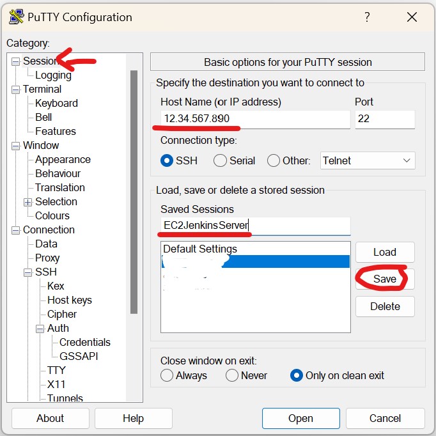This screenshot has width=436, height=436.
Task: Click the Host Name input field
Action: click(255, 119)
